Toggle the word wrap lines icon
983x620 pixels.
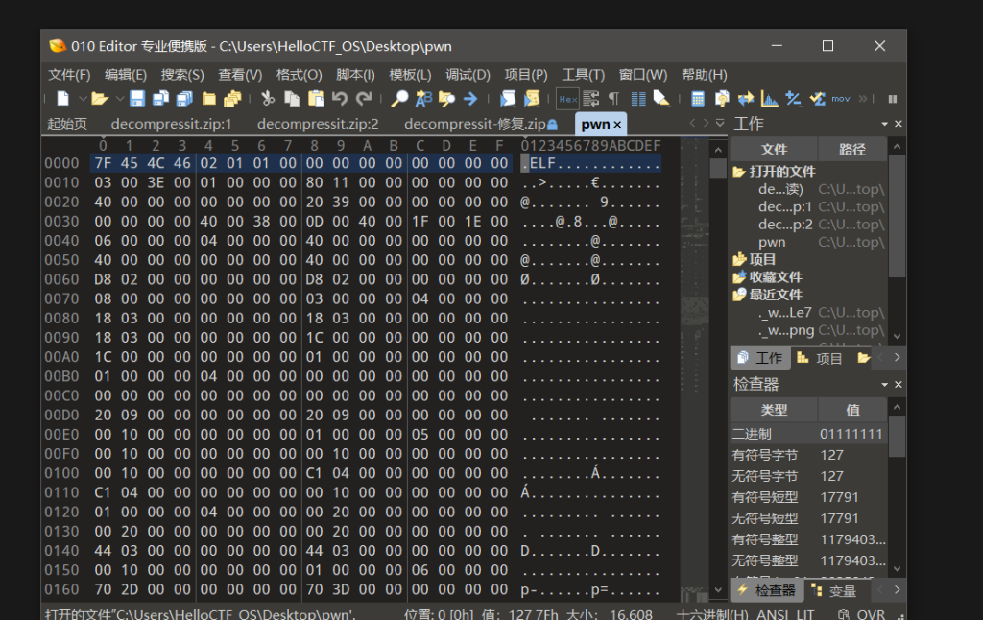click(x=591, y=99)
